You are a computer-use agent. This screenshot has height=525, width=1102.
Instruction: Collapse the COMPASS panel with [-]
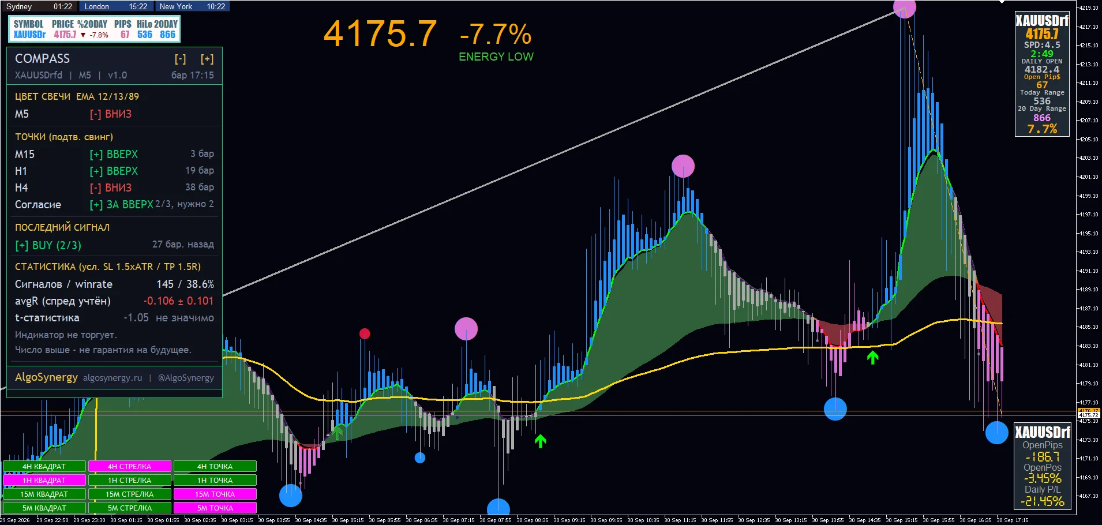[x=181, y=59]
